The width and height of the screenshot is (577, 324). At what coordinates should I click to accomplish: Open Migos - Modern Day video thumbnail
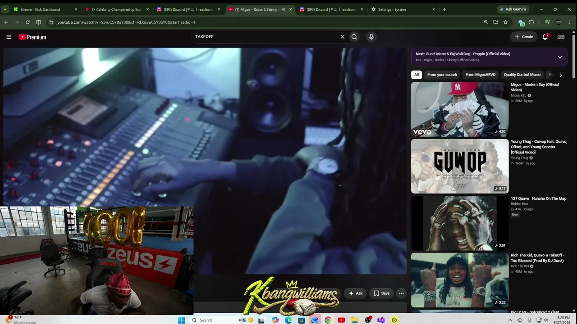click(x=460, y=109)
